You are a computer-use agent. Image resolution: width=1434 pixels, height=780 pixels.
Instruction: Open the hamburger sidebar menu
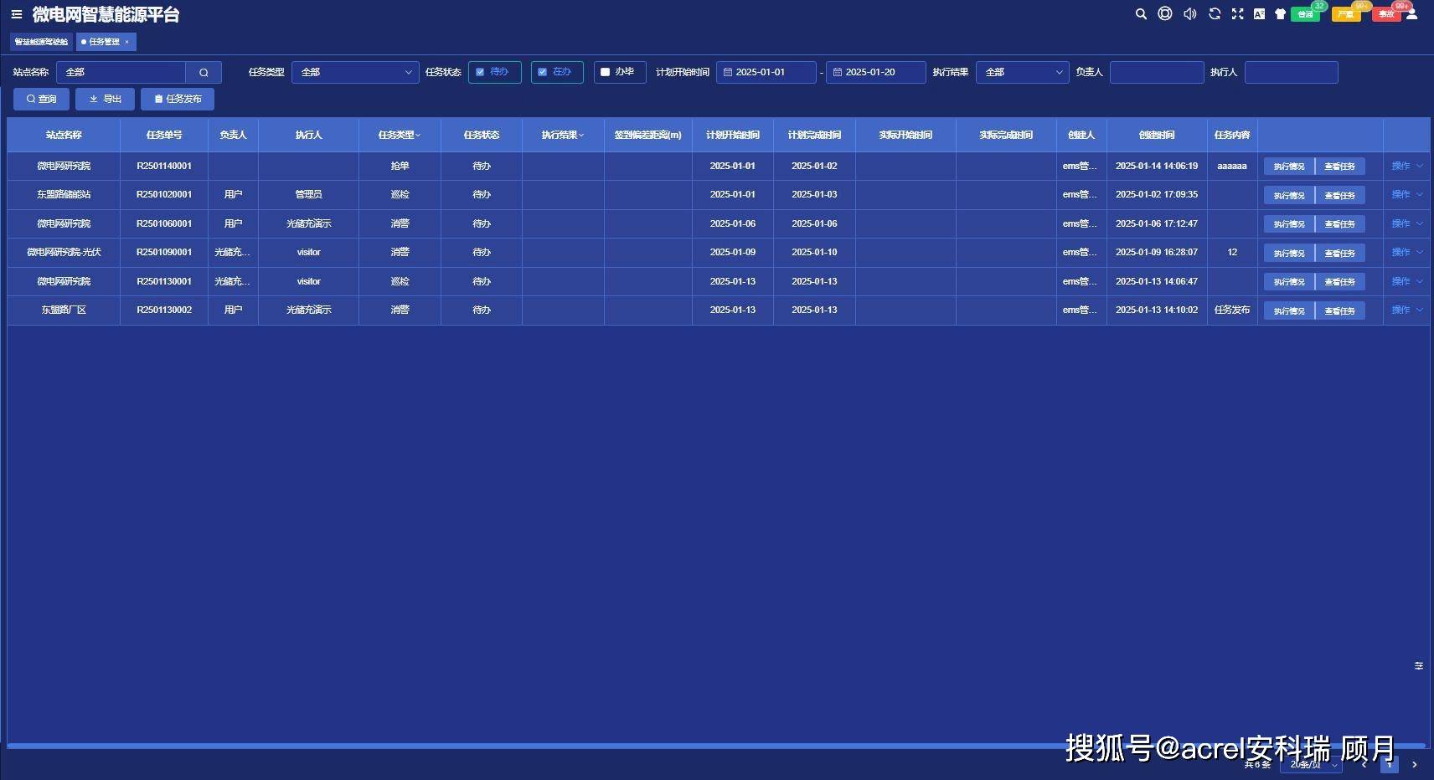(17, 14)
